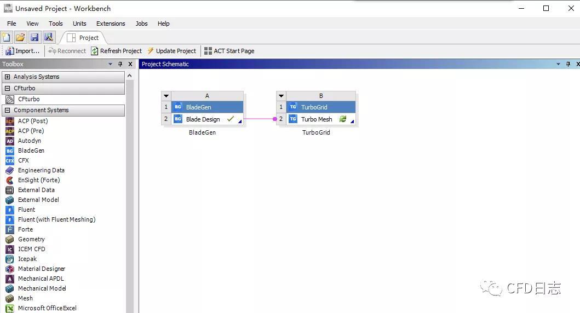Image resolution: width=580 pixels, height=313 pixels.
Task: Select the ACP (Pre) component icon
Action: click(x=10, y=131)
